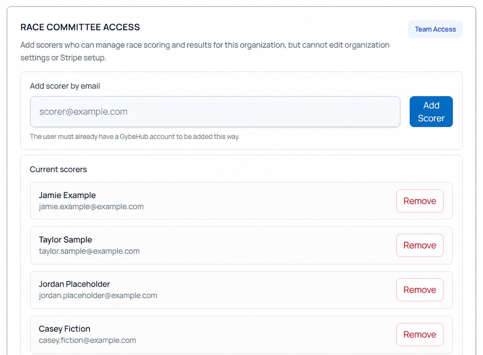Click the taylor.sample@example.com email text
The width and height of the screenshot is (483, 355).
89,251
